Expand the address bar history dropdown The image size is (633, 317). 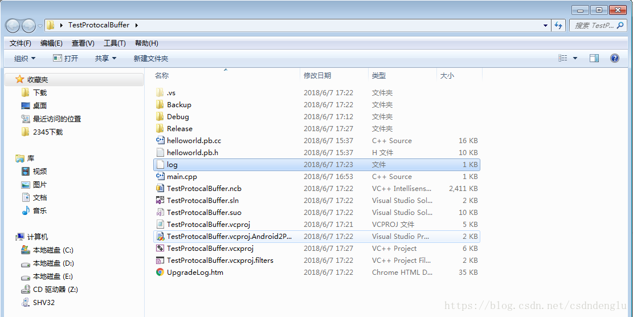coord(546,25)
